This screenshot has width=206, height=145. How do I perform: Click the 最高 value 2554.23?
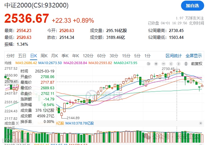point(24,31)
